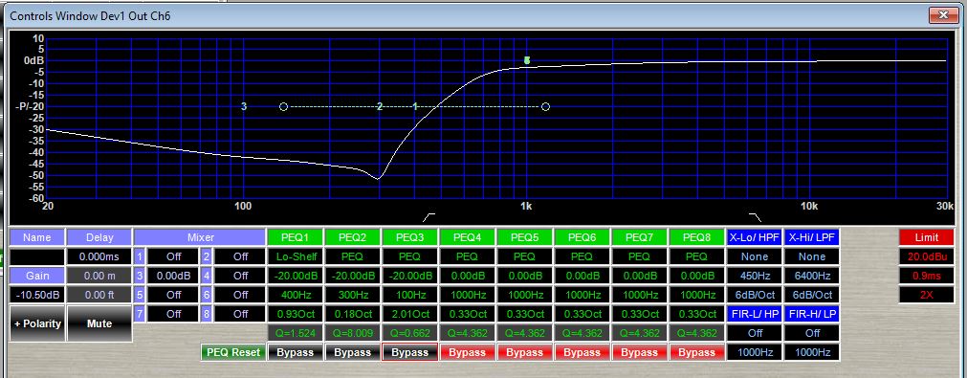This screenshot has width=967, height=378.
Task: Open the X-Lo/HPF filter type showing None
Action: coord(755,256)
